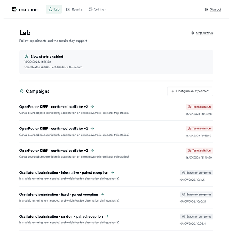This screenshot has width=234, height=232.
Task: Click the Campaigns stack layers icon
Action: [22, 91]
